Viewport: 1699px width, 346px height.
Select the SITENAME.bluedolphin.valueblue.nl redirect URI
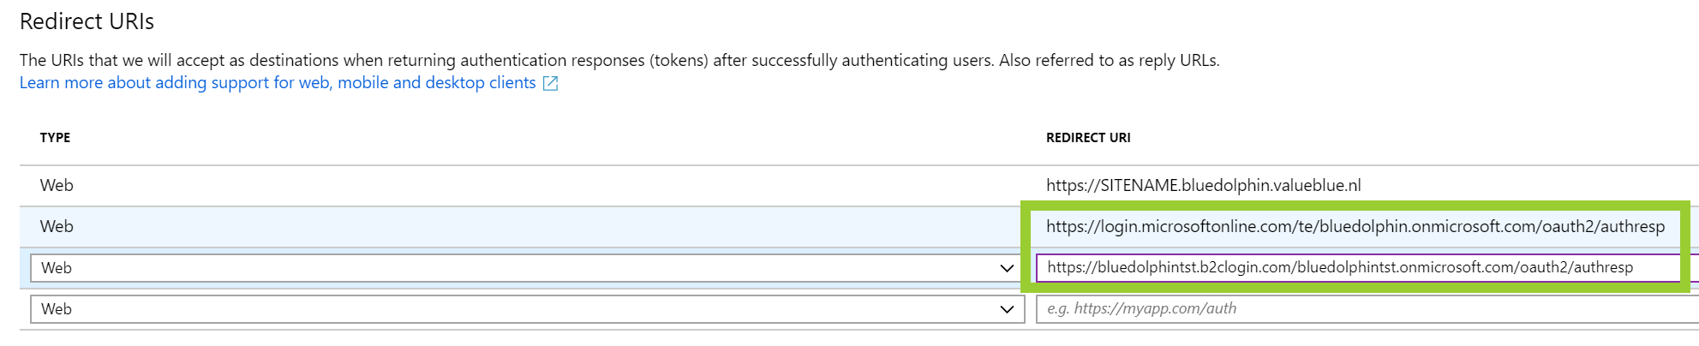coord(1204,185)
